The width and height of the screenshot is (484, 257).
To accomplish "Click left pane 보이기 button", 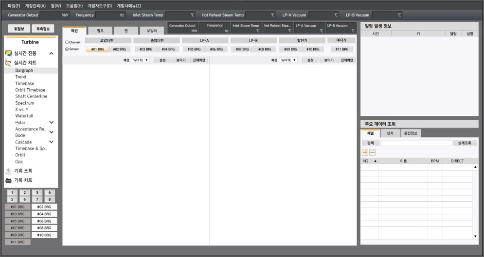I will point(181,60).
